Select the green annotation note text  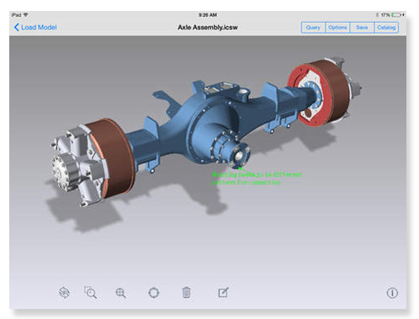pos(257,178)
